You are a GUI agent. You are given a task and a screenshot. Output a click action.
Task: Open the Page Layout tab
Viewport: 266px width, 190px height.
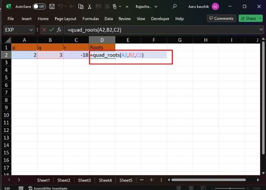click(65, 19)
